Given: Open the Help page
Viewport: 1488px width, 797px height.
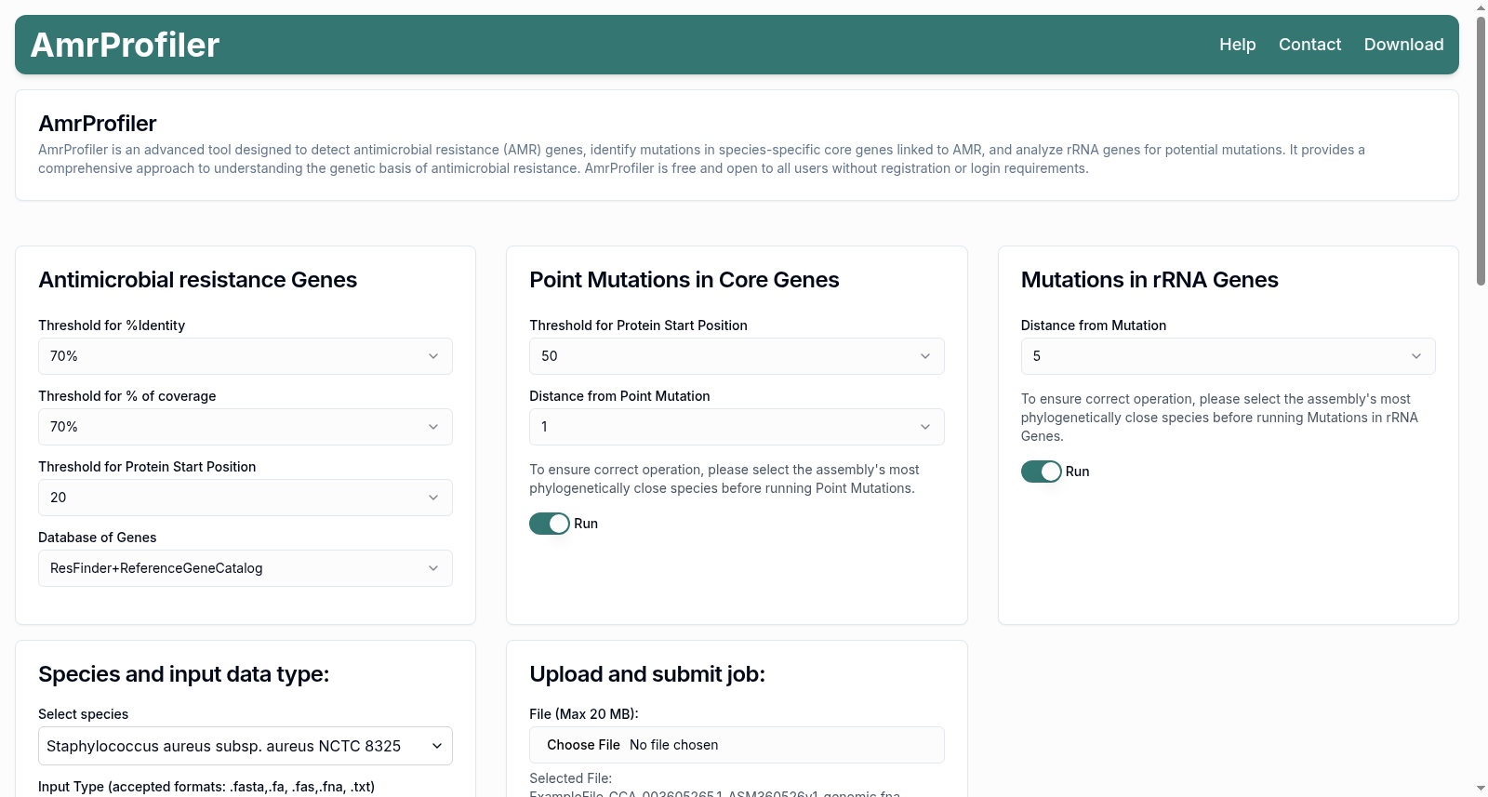Looking at the screenshot, I should pyautogui.click(x=1237, y=45).
